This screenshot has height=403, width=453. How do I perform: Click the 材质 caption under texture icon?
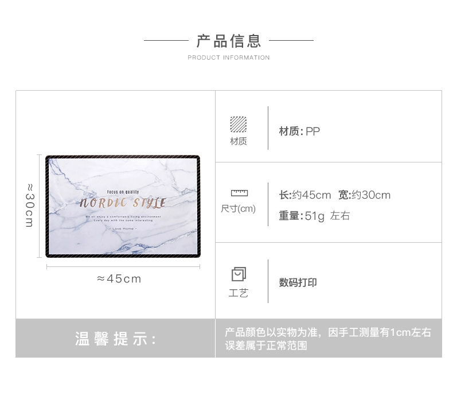click(x=239, y=141)
